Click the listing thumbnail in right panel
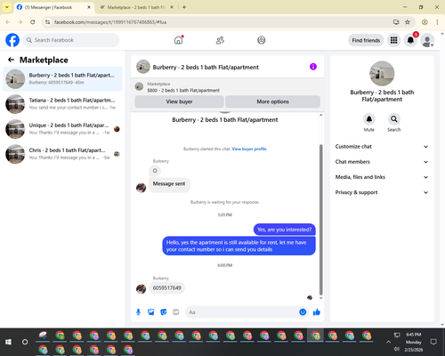Screen dimensions: 445x356 (382, 73)
